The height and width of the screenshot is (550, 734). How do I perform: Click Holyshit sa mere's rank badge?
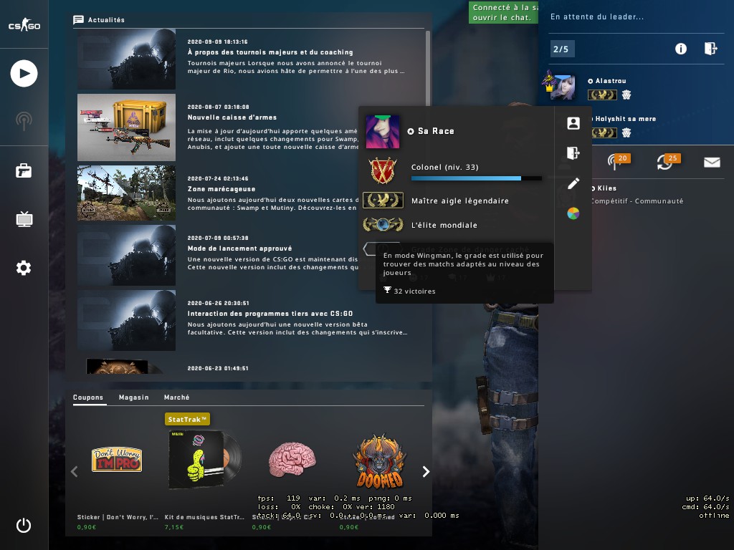(x=604, y=132)
